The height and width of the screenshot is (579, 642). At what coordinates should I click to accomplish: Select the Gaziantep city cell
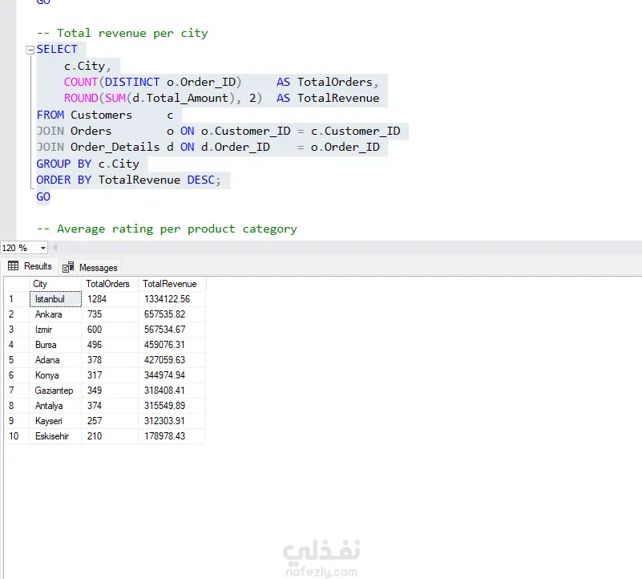55,390
